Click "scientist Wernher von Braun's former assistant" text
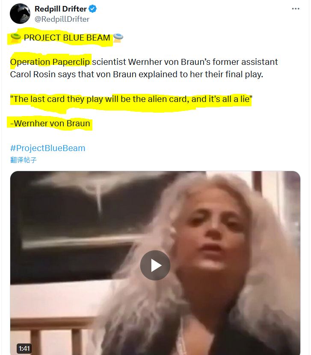Viewport: 311px width, 355px height. 185,62
